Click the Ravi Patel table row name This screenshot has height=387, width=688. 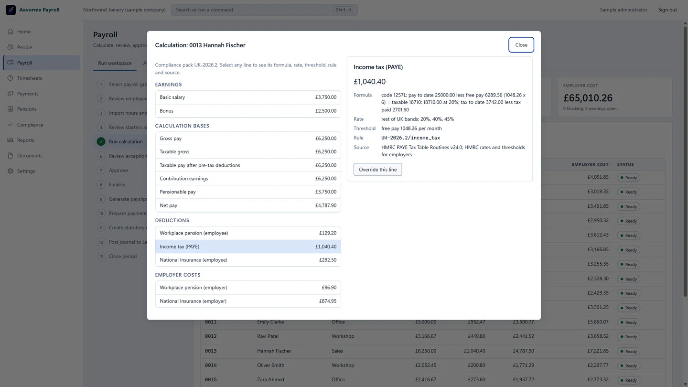268,336
